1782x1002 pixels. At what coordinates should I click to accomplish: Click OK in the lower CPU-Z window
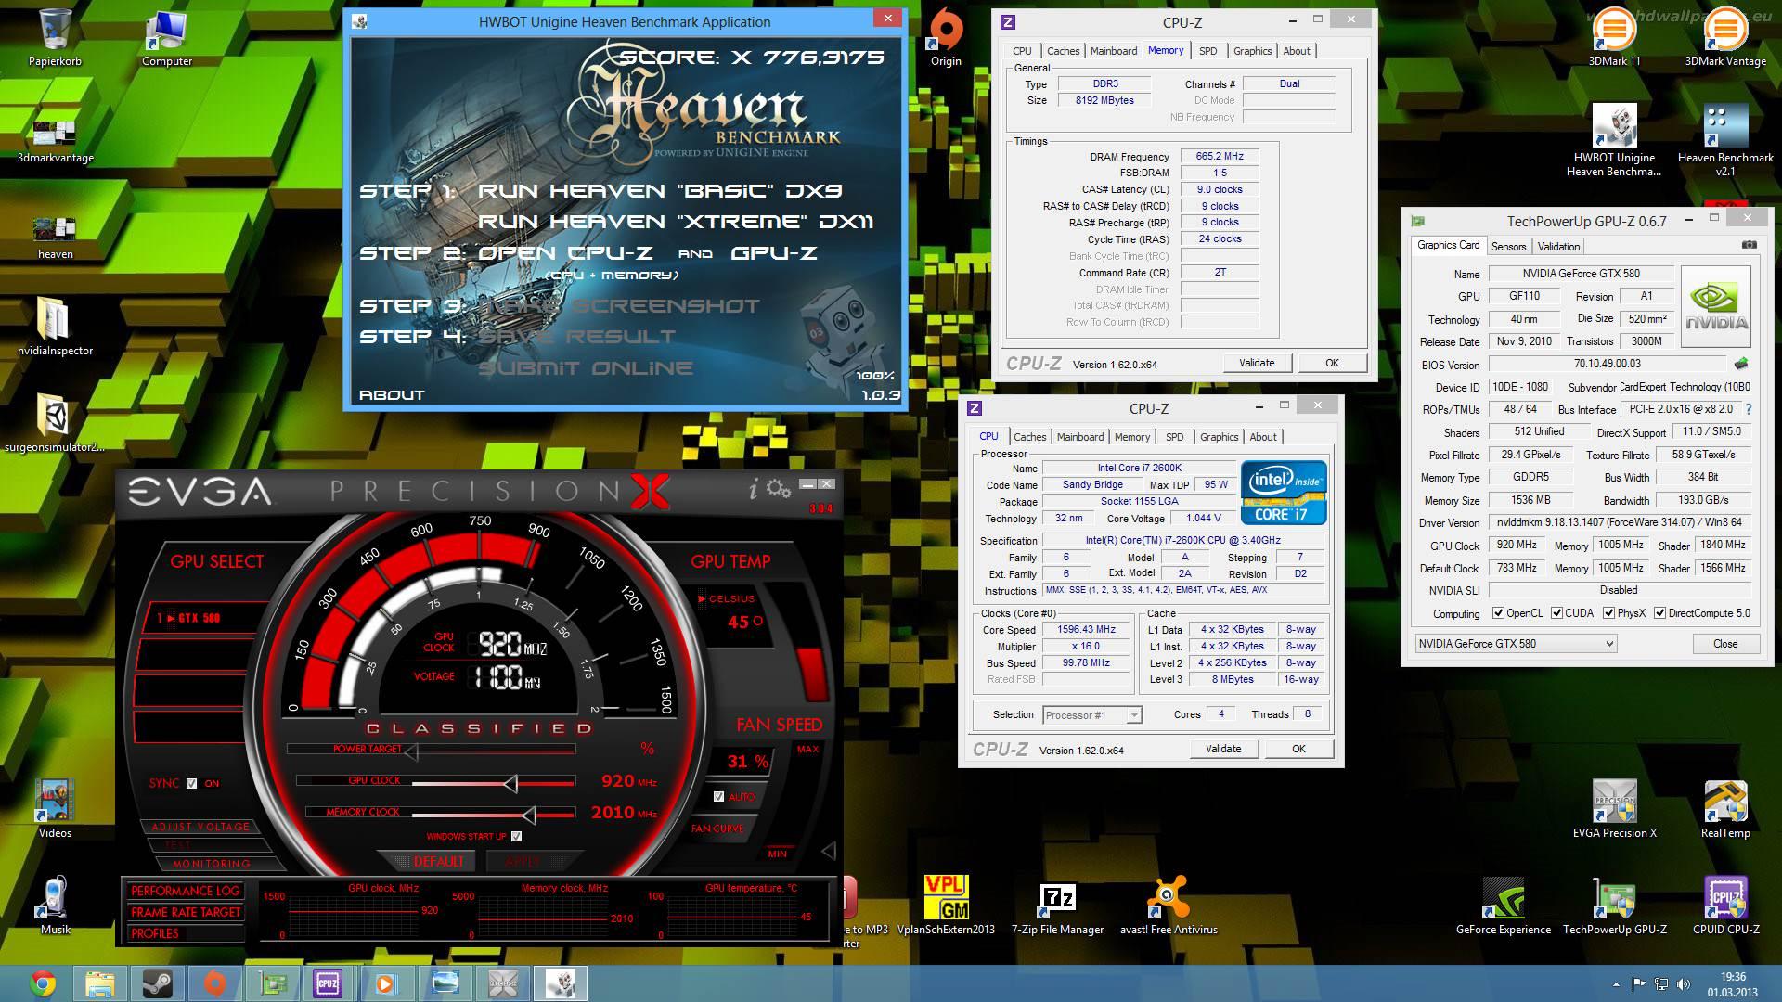pos(1298,749)
